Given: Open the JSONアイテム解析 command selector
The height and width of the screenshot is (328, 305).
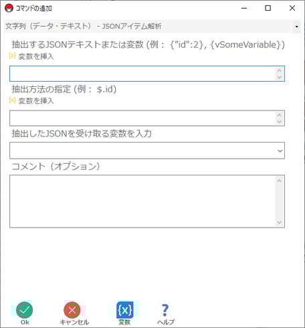Looking at the screenshot, I should coord(152,27).
